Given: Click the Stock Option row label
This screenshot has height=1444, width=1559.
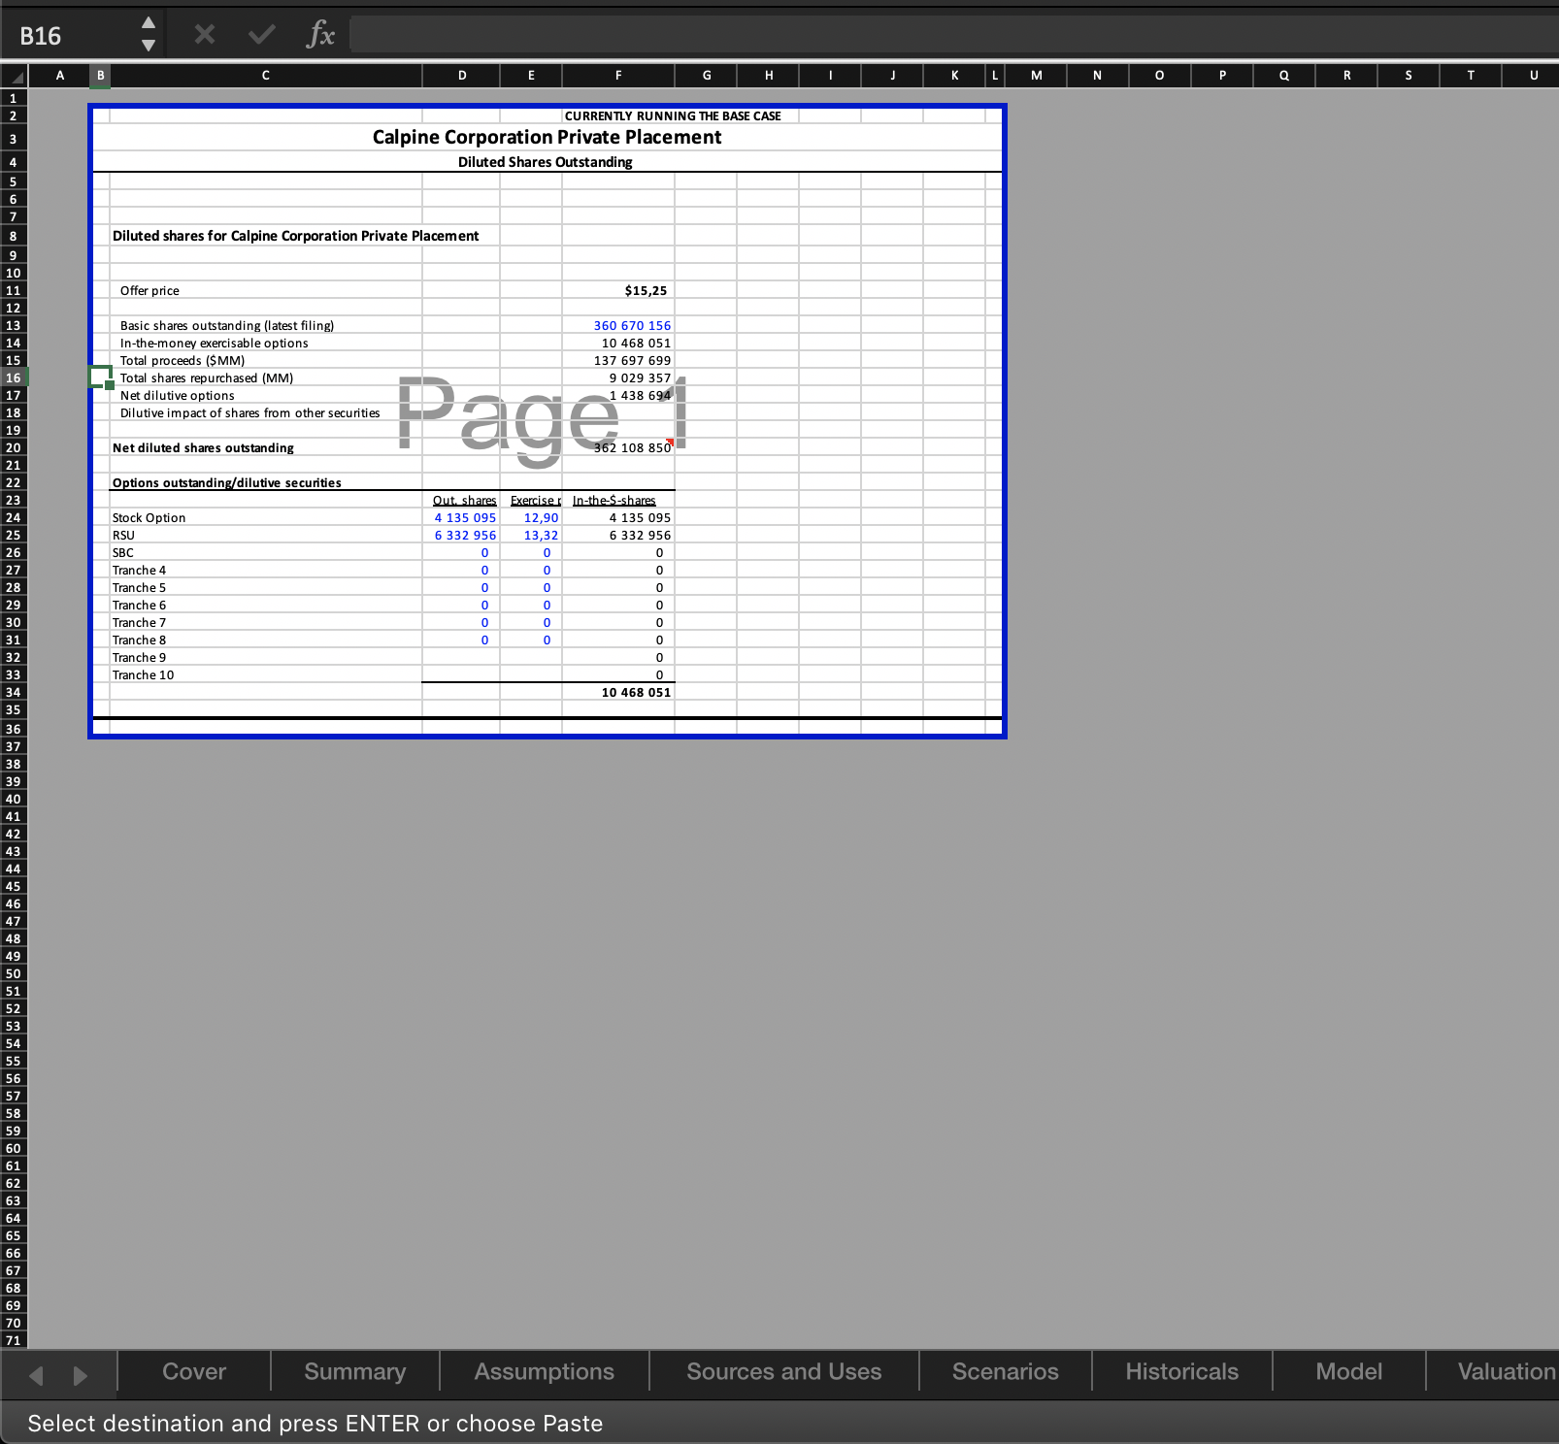Looking at the screenshot, I should coord(149,517).
